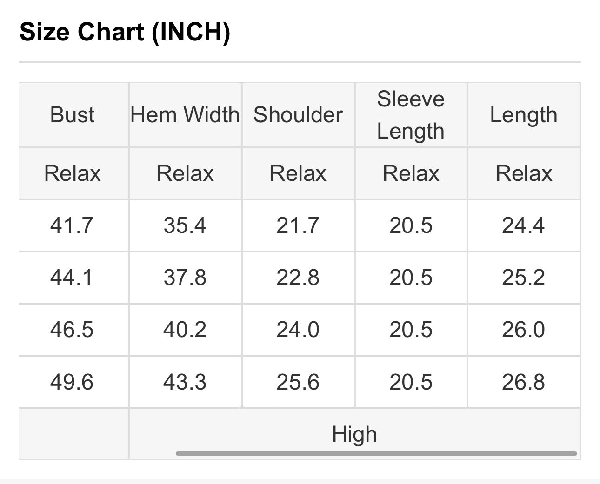The width and height of the screenshot is (600, 484).
Task: Click bust value 46.5
Action: 72,330
